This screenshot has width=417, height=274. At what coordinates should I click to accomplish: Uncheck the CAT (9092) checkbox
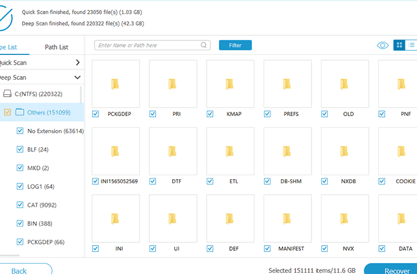pyautogui.click(x=20, y=205)
